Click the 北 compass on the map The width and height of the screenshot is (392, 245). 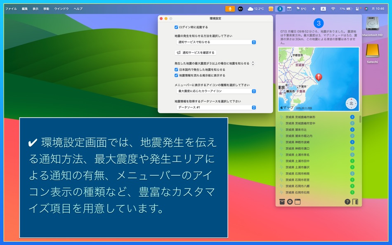(x=351, y=103)
